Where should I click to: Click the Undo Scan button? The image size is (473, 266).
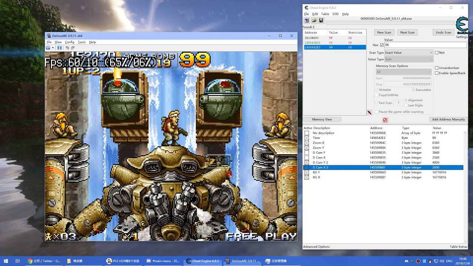tap(443, 33)
